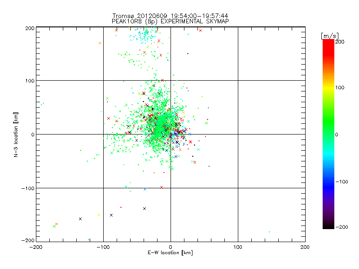Click the x-axis tick label '200'

(x=305, y=247)
